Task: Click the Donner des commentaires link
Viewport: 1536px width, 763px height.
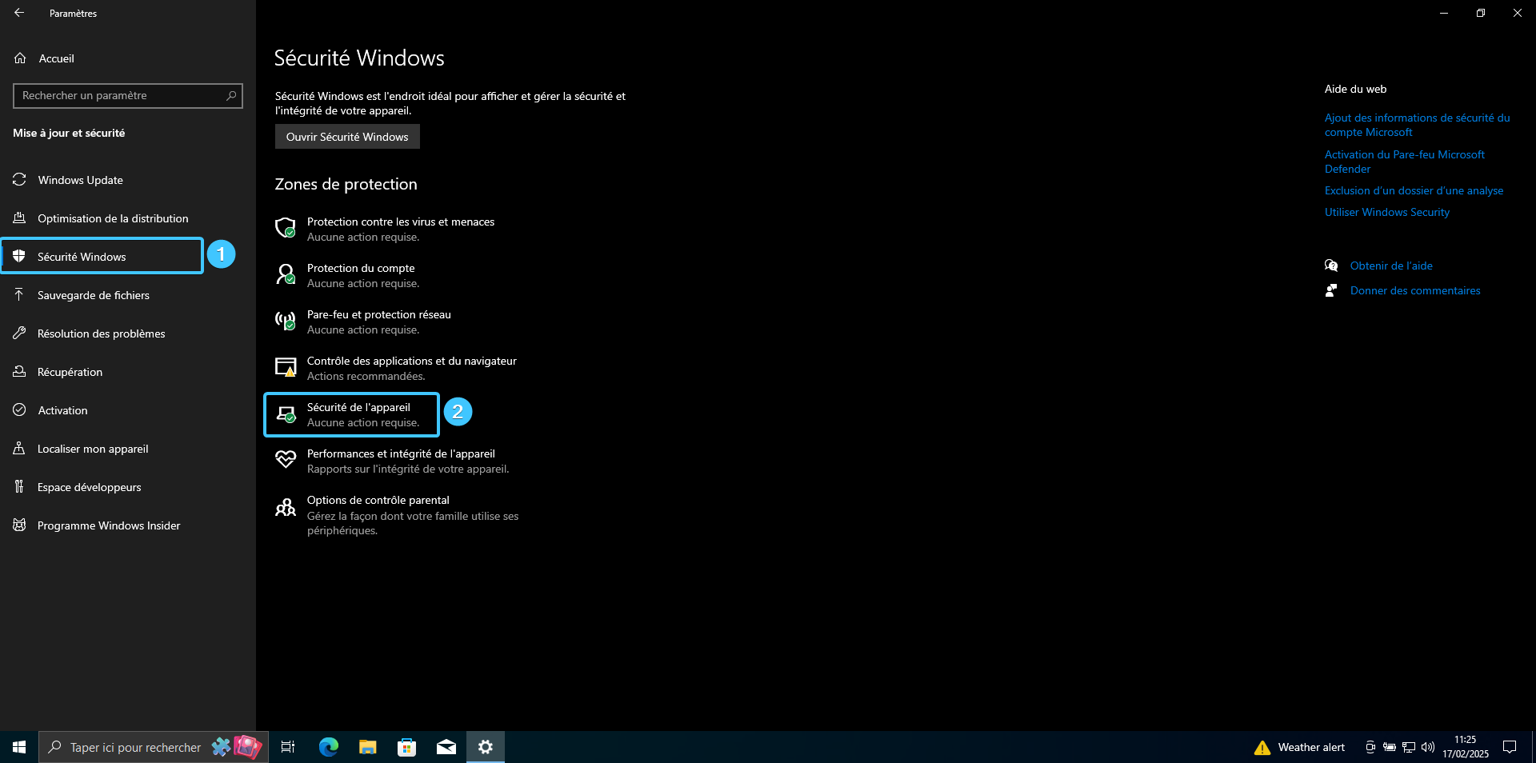Action: [x=1415, y=290]
